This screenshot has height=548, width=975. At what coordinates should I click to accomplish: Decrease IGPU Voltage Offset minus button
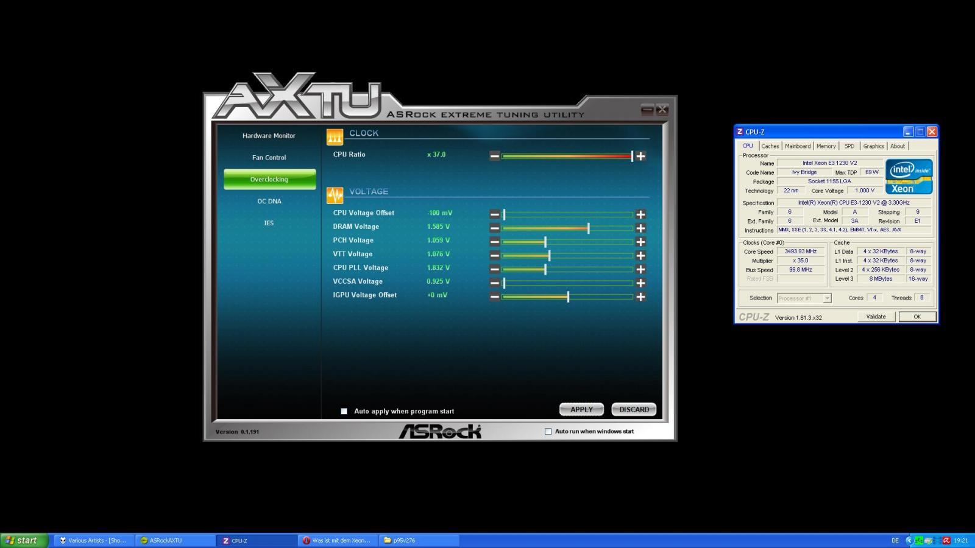tap(495, 297)
